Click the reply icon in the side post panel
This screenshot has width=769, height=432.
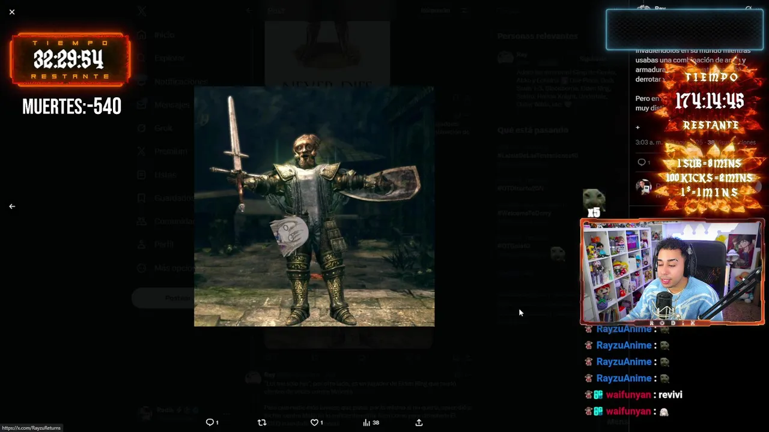point(643,163)
